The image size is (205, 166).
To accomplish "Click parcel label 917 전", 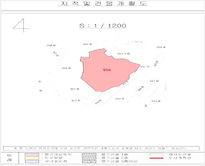I will (120, 99).
